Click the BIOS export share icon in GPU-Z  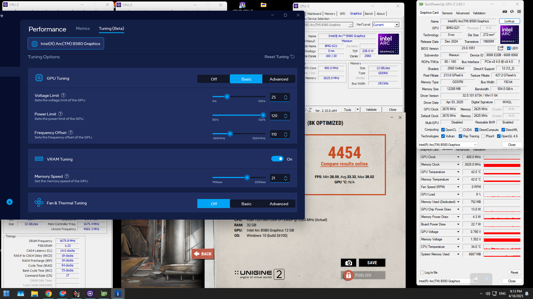click(501, 48)
